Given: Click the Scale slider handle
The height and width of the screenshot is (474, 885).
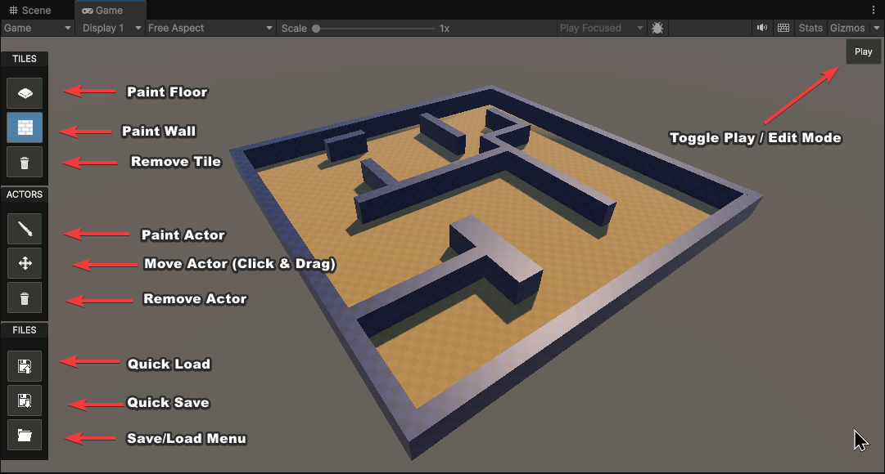Looking at the screenshot, I should point(316,28).
